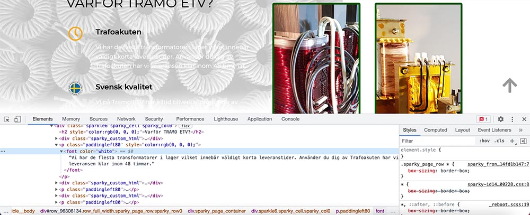This screenshot has height=215, width=530.
Task: Click the left breadcrumb overflow dots
Action: pos(5,211)
